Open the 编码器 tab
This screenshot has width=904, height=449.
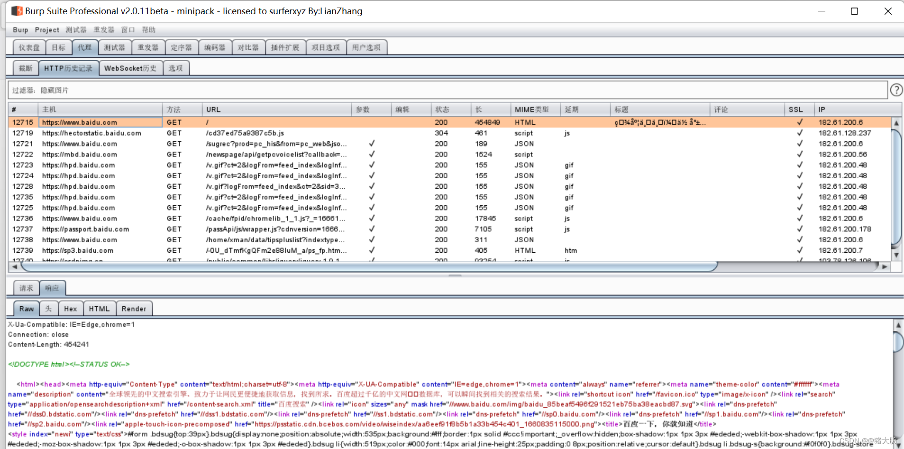click(215, 47)
